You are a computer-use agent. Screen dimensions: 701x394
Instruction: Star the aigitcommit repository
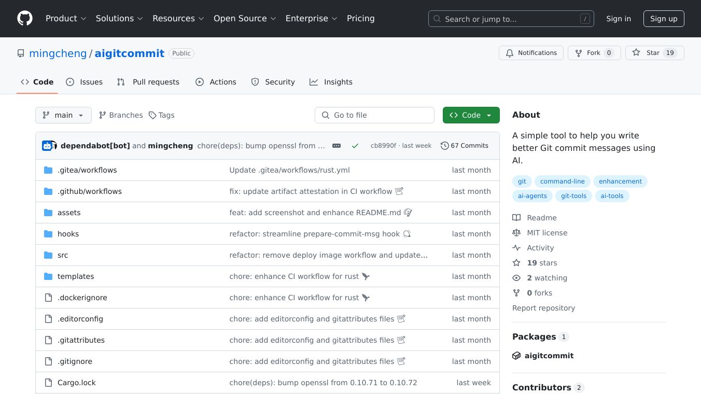[x=654, y=53]
